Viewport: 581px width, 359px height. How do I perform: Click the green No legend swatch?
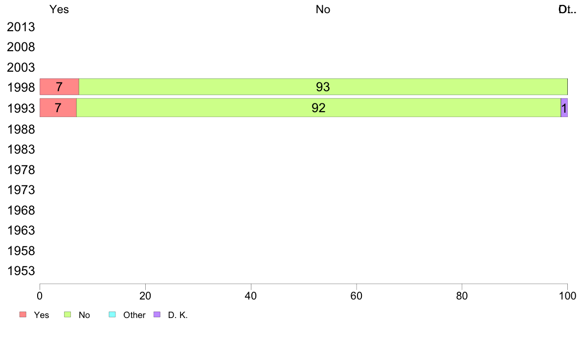tap(68, 315)
